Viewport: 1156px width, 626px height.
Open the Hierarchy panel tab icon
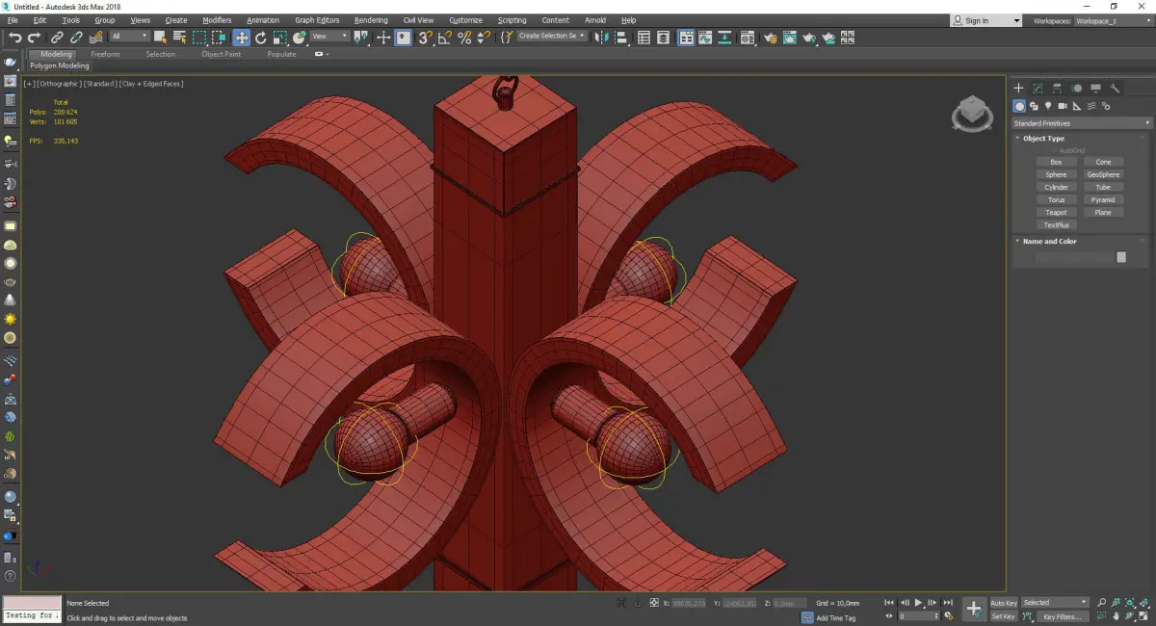coord(1057,88)
